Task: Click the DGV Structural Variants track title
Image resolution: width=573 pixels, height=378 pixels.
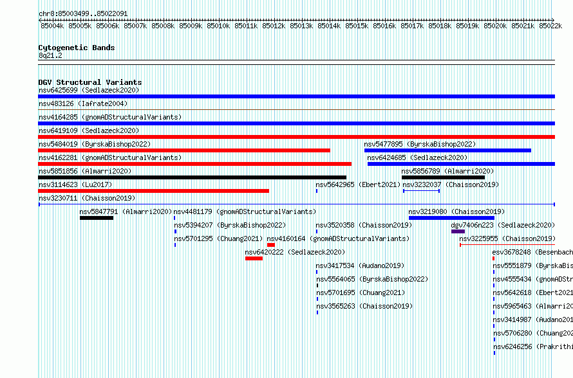Action: coord(90,82)
